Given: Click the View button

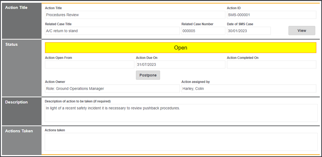Looking at the screenshot, I should tap(301, 31).
